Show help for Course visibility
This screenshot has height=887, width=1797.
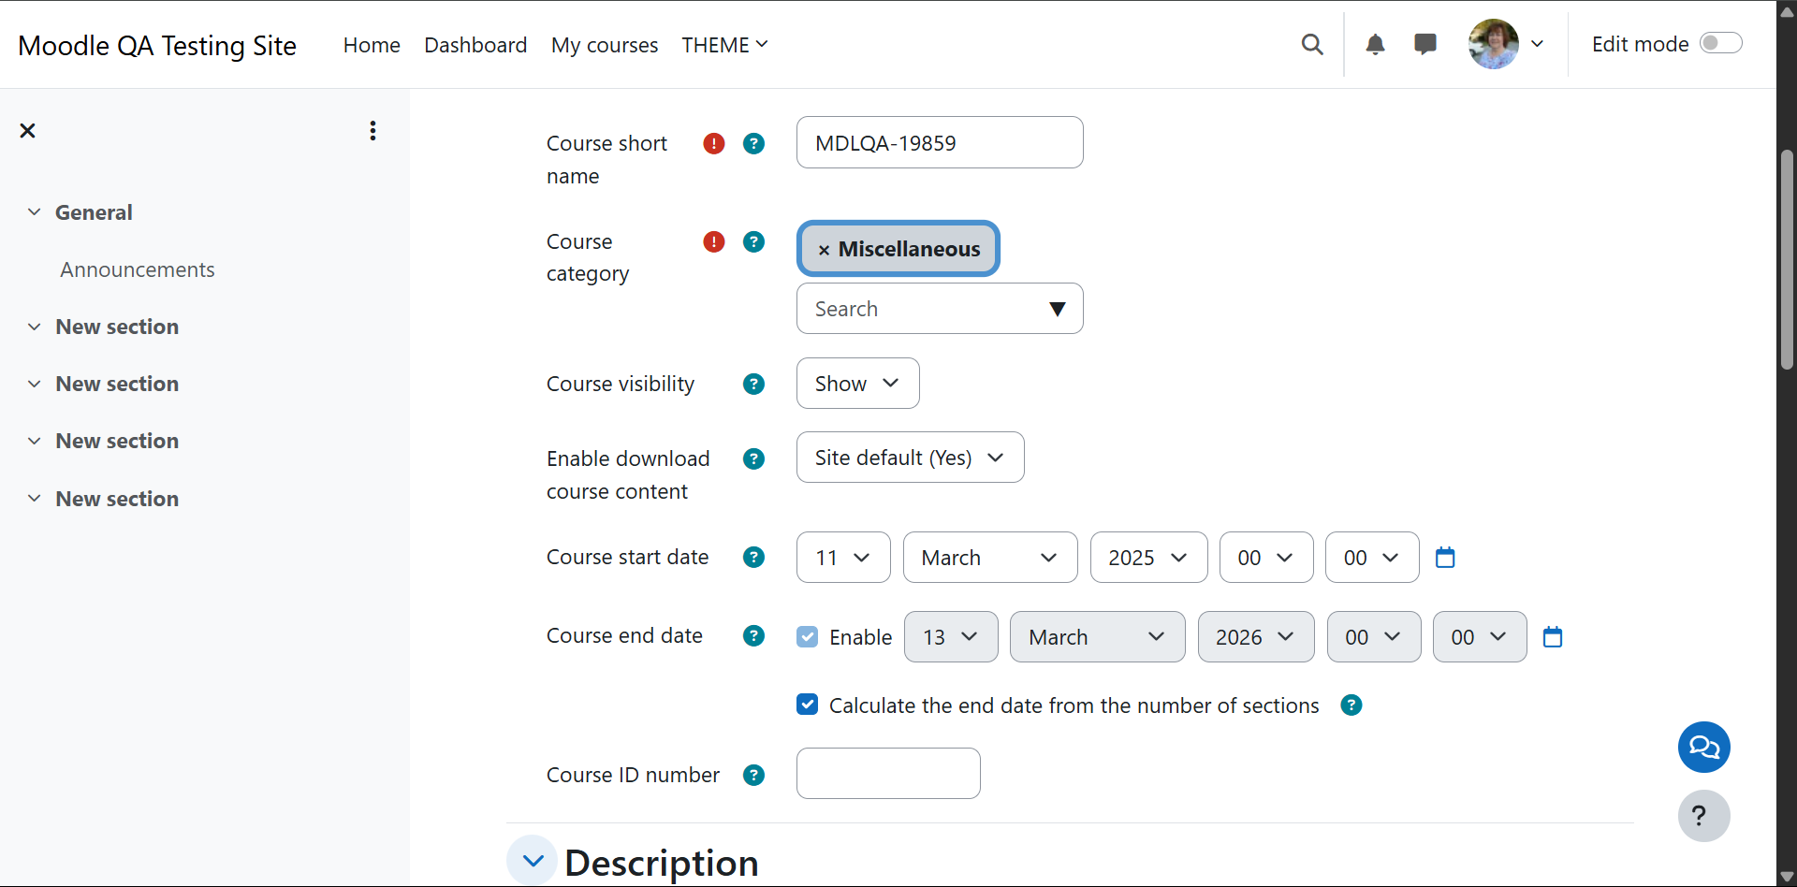pos(753,384)
